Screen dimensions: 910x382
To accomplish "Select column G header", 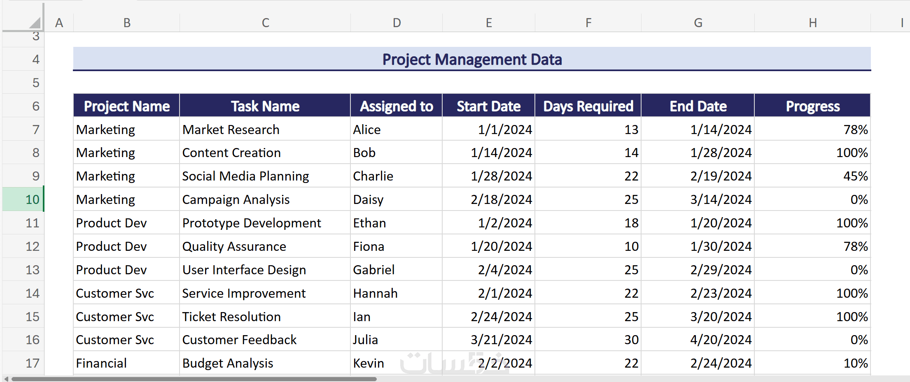I will [698, 23].
